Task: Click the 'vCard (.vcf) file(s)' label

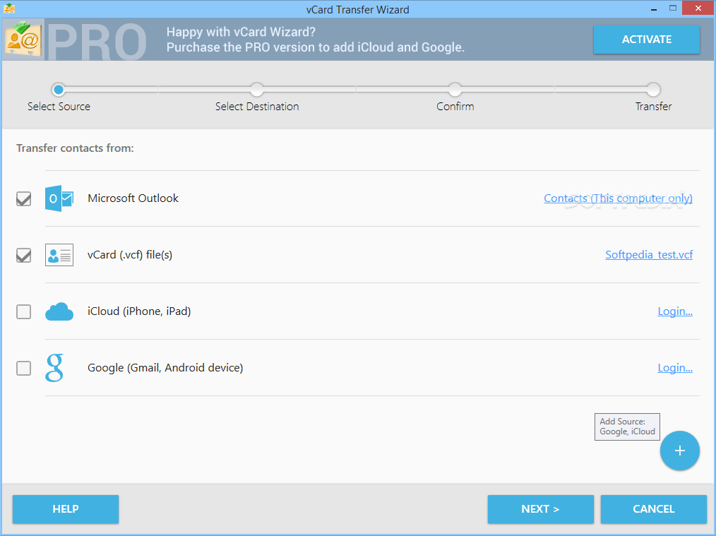Action: click(x=130, y=255)
